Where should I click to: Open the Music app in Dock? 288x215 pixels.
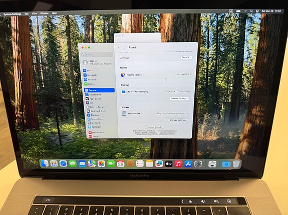(x=178, y=164)
